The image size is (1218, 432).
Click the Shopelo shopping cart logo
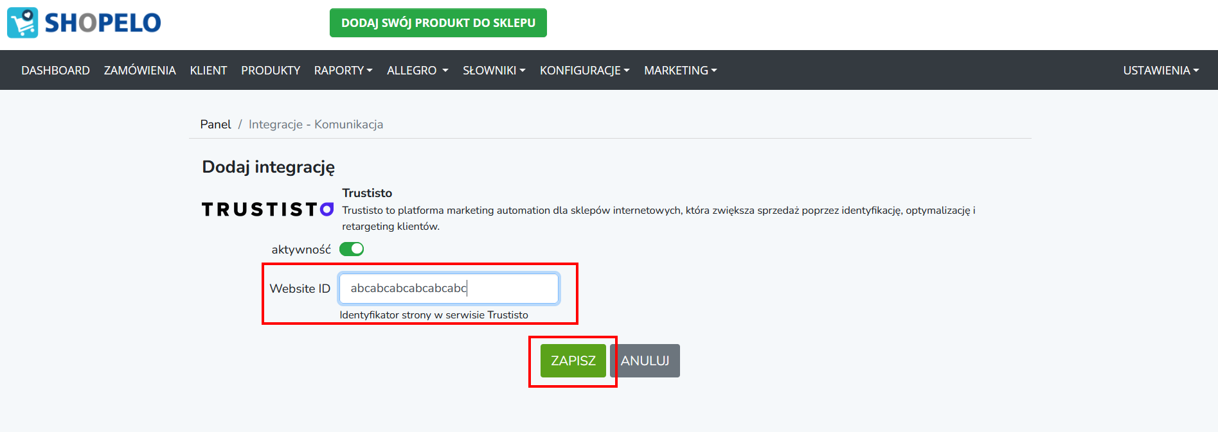84,22
